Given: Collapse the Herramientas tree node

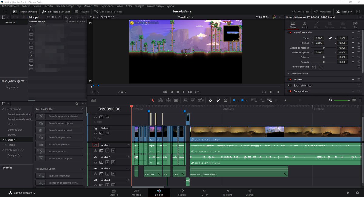Looking at the screenshot, I should [3, 109].
